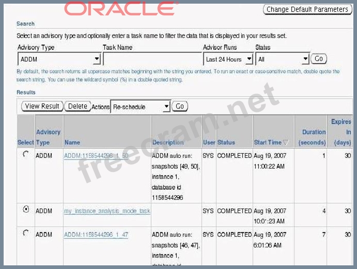Image resolution: width=357 pixels, height=269 pixels.
Task: Focus the Task Name input field
Action: [152, 59]
